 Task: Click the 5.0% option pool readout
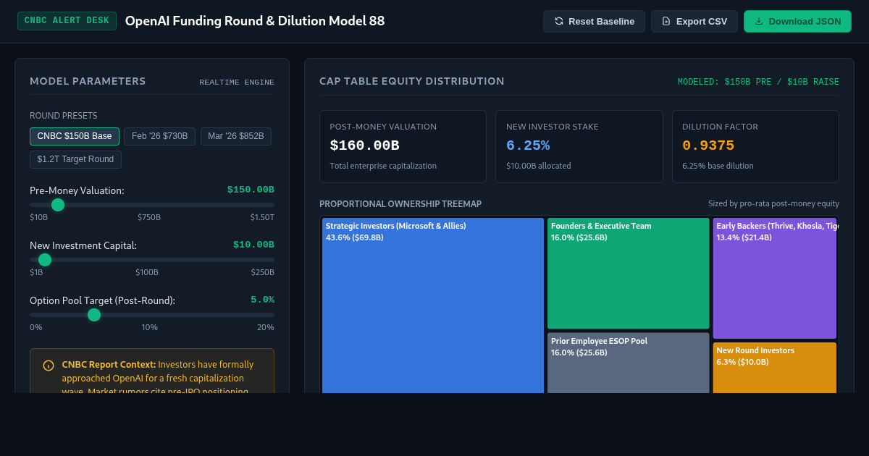coord(262,300)
